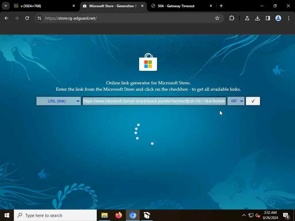Close the Microsoft Store tab
This screenshot has height=221, width=295.
(x=142, y=6)
